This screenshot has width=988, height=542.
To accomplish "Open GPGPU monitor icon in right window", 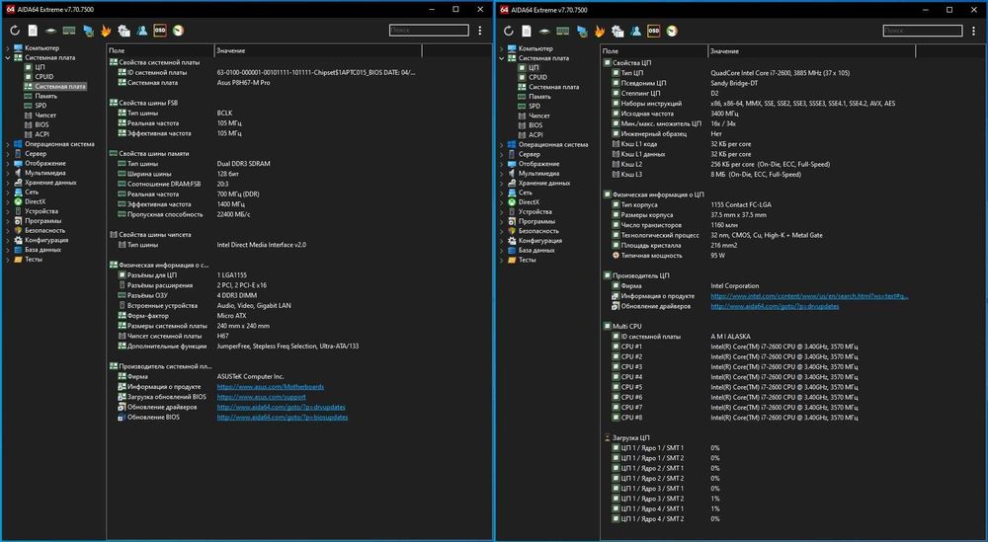I will (x=582, y=31).
